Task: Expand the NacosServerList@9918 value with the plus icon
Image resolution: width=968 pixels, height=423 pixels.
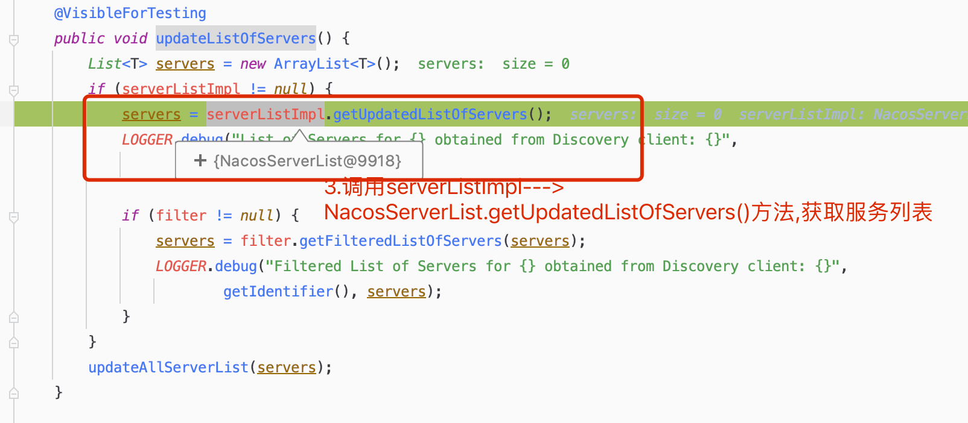Action: pyautogui.click(x=200, y=161)
